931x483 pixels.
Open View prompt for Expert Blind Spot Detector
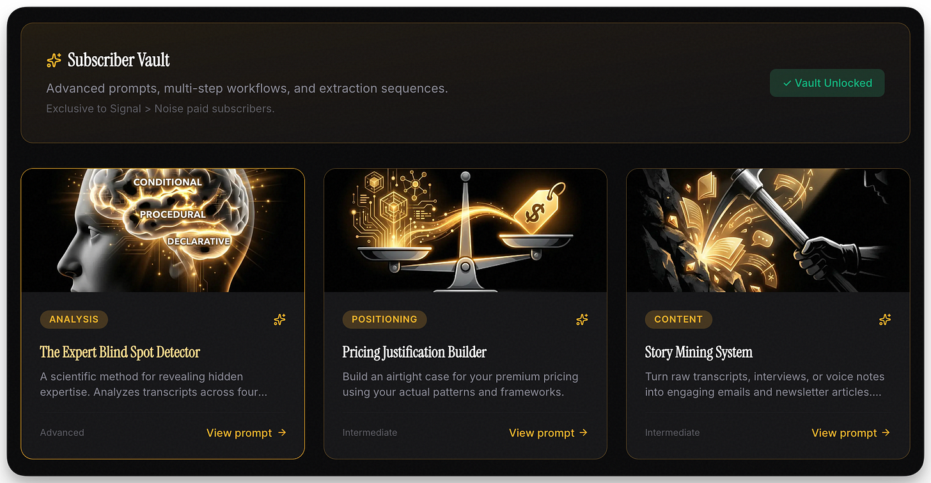pyautogui.click(x=246, y=433)
